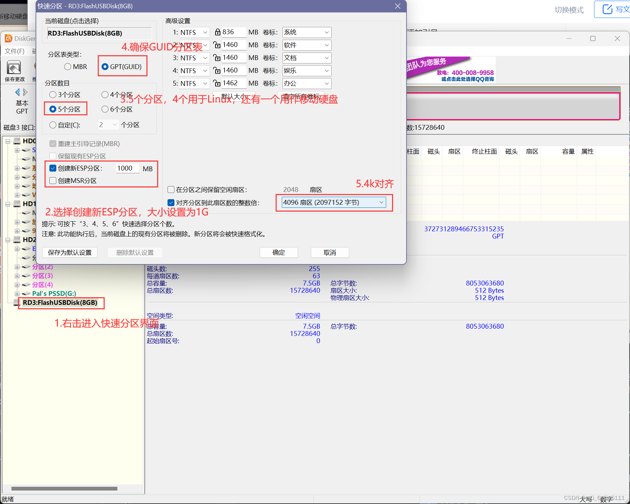This screenshot has width=630, height=504.
Task: Toggle unlock icon for partition 4 size
Action: (x=217, y=70)
